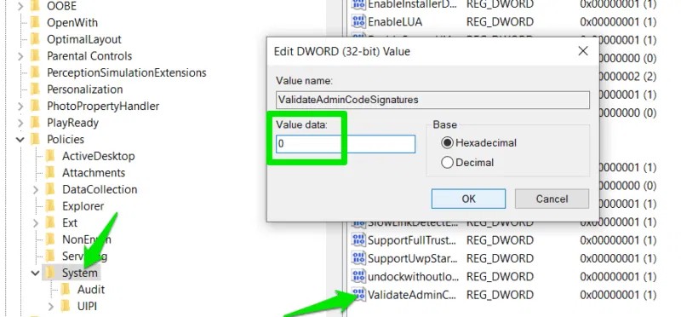
Task: Click into the Value data field
Action: [346, 144]
